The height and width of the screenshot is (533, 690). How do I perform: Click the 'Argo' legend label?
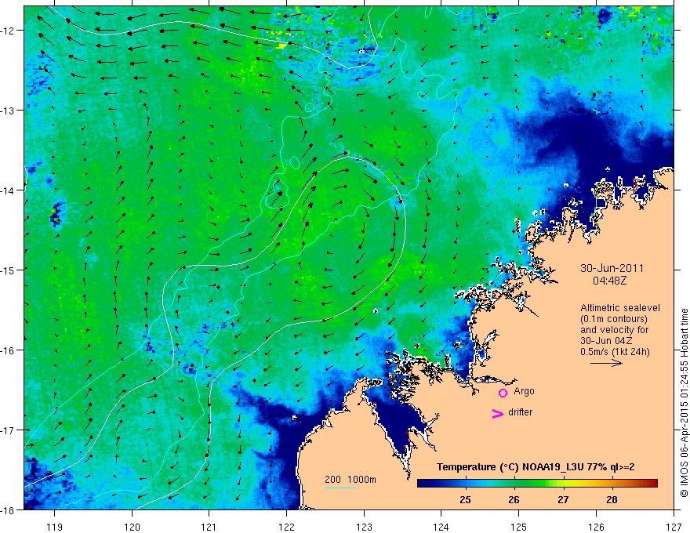524,391
